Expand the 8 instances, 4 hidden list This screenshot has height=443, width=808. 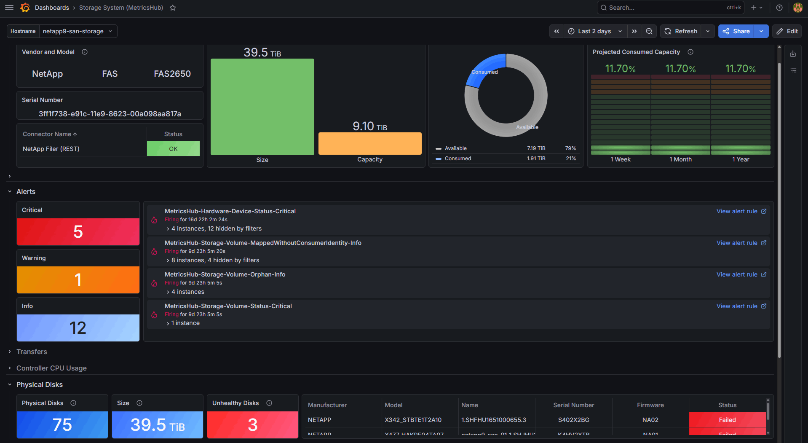[213, 260]
